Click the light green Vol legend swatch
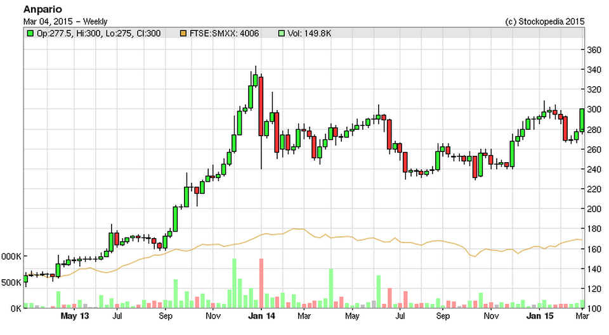Viewport: 609px width, 335px height. tap(282, 34)
